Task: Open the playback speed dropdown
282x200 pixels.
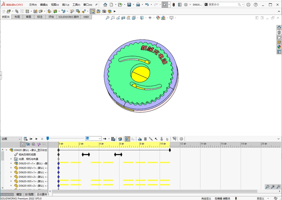Action: (x=100, y=139)
